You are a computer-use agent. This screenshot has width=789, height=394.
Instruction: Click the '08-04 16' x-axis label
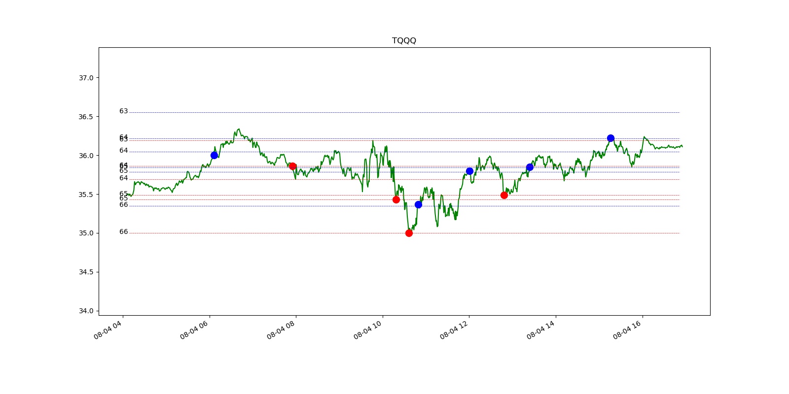point(627,329)
